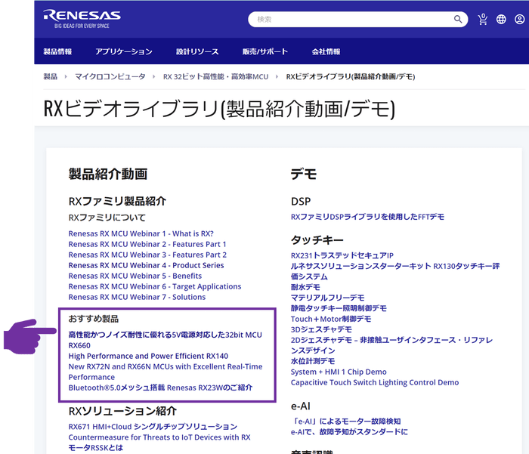
Task: Open モータRSSKとは link
Action: click(96, 448)
